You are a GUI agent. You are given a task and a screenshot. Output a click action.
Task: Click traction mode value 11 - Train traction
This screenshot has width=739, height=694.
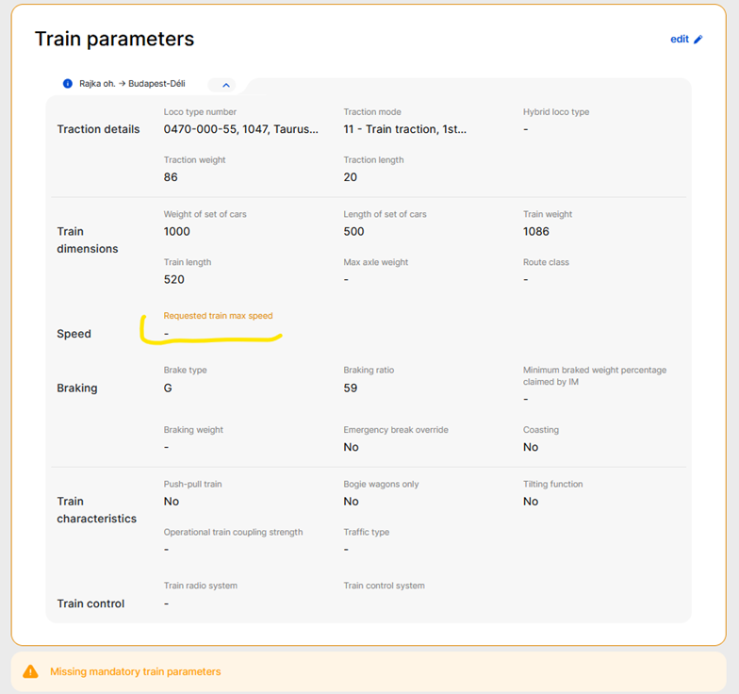pyautogui.click(x=405, y=129)
